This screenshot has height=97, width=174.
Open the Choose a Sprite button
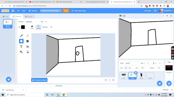pos(160,83)
